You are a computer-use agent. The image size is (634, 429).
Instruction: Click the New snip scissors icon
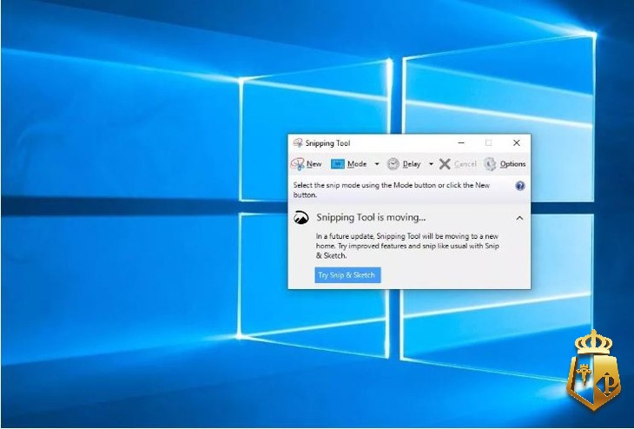point(297,164)
